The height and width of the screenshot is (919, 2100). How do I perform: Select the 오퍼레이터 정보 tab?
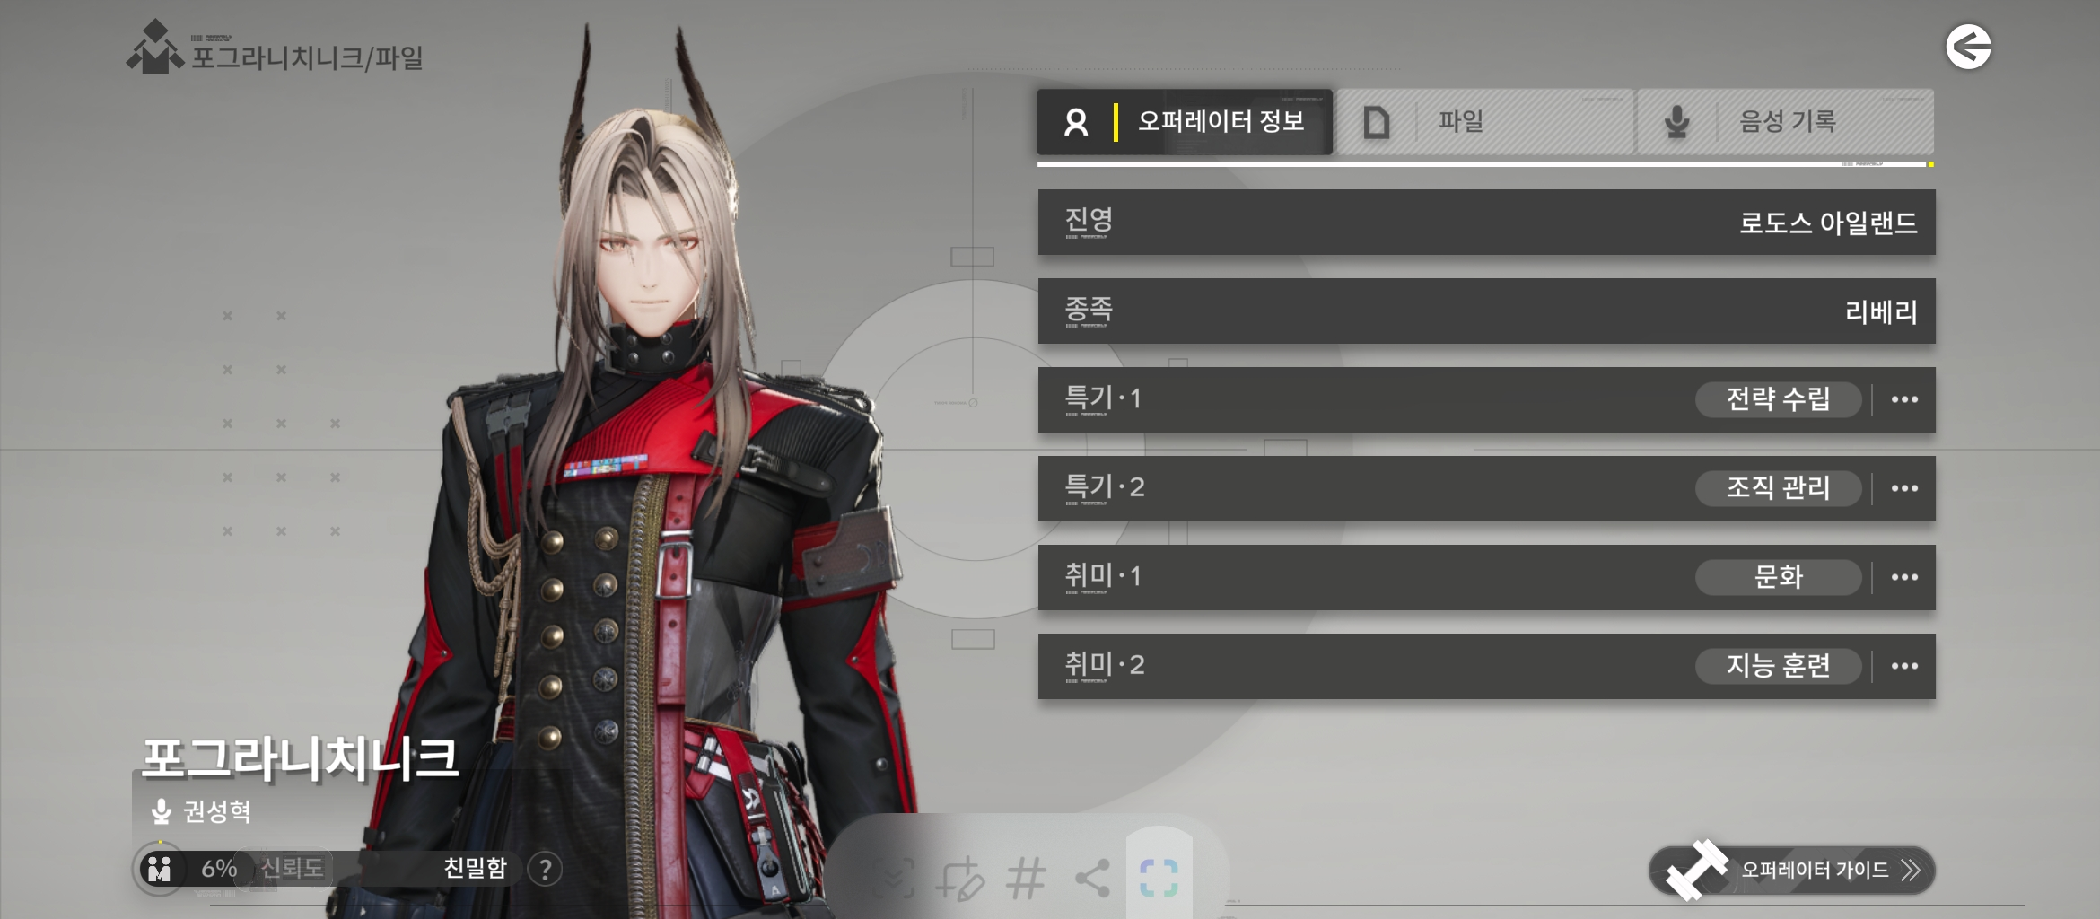1185,121
